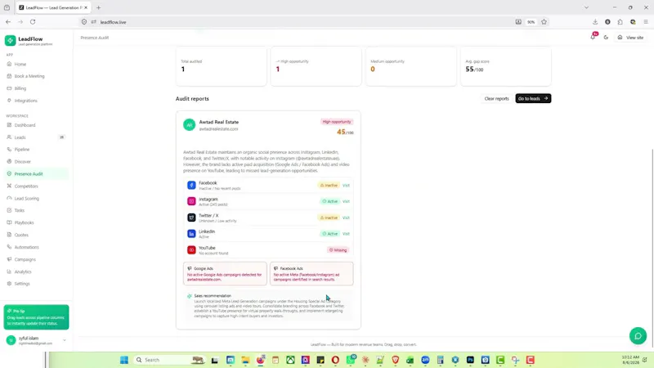Click the Playbooks sidebar icon
The height and width of the screenshot is (368, 654).
point(9,222)
